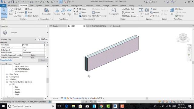
Task: Open the 3D View type selector dropdown
Action: 48,33
